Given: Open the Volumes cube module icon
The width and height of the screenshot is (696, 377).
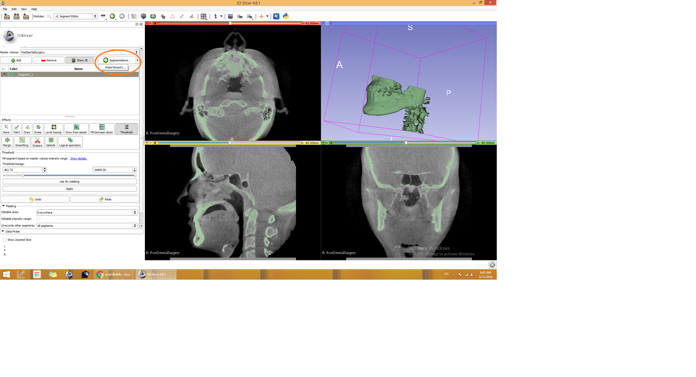Looking at the screenshot, I should coord(143,17).
